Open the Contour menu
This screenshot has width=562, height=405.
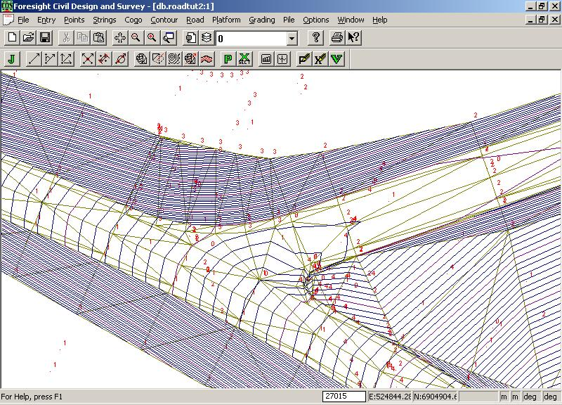164,20
